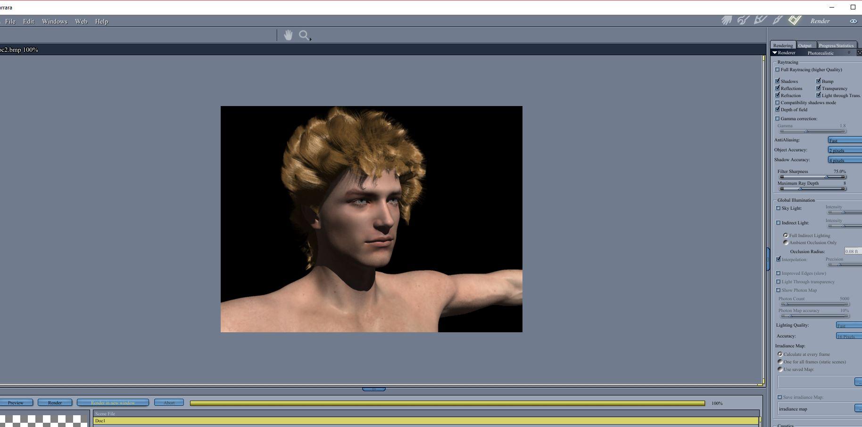Adjust the Gamma slider
Screen dimensions: 862x427
(812, 131)
